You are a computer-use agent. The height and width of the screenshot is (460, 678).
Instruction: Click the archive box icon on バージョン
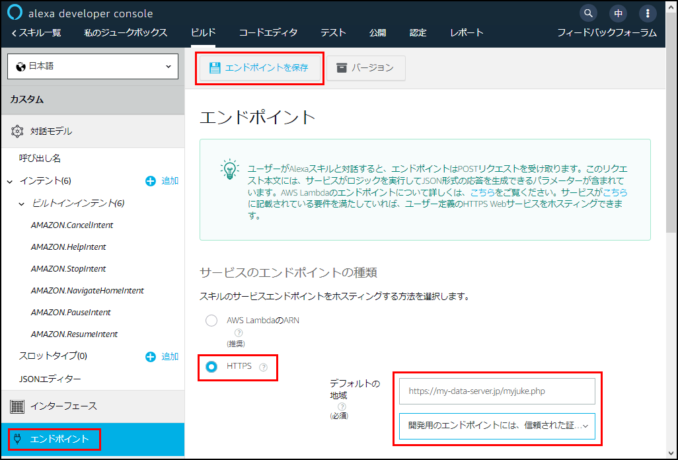(x=342, y=68)
